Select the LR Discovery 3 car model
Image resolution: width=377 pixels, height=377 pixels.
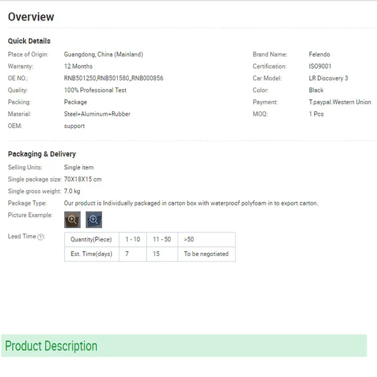pyautogui.click(x=328, y=78)
